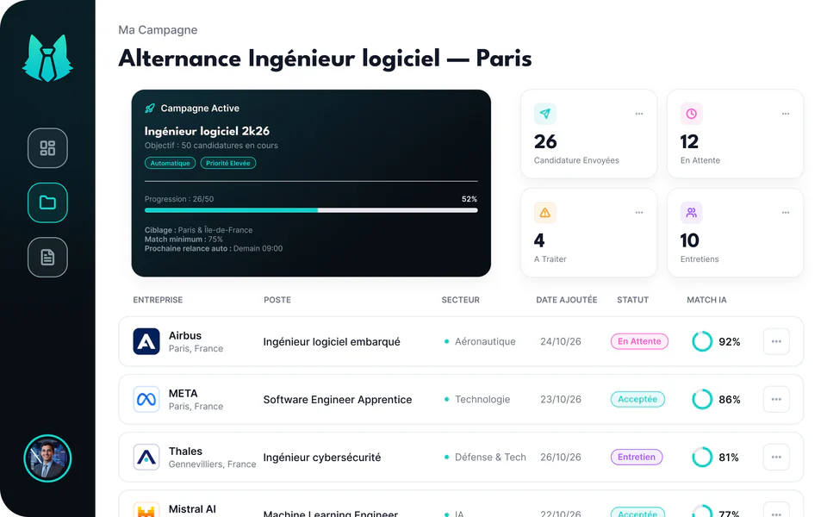This screenshot has width=827, height=517.
Task: Click the warning triangle icon on A Traiter card
Action: click(x=544, y=213)
